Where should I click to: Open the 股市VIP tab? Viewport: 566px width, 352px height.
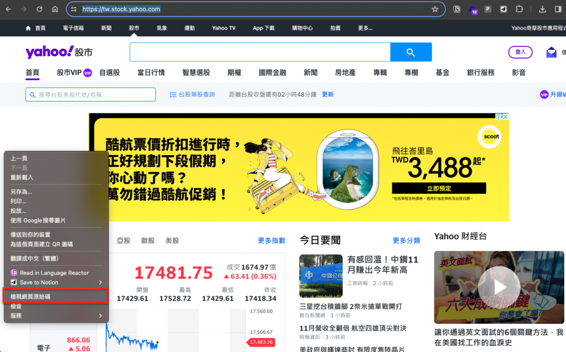point(74,72)
